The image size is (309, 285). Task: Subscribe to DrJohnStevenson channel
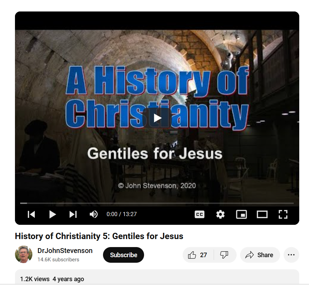(x=124, y=255)
